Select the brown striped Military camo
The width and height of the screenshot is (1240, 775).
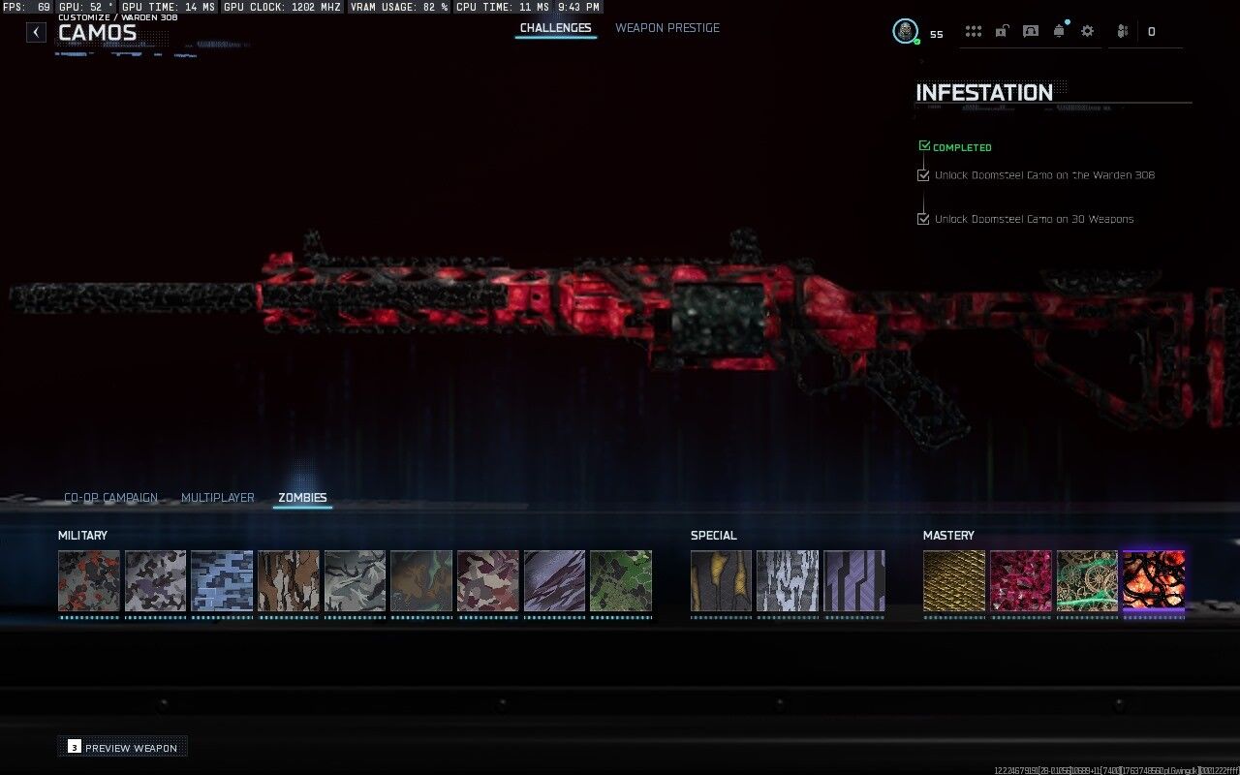pyautogui.click(x=288, y=581)
